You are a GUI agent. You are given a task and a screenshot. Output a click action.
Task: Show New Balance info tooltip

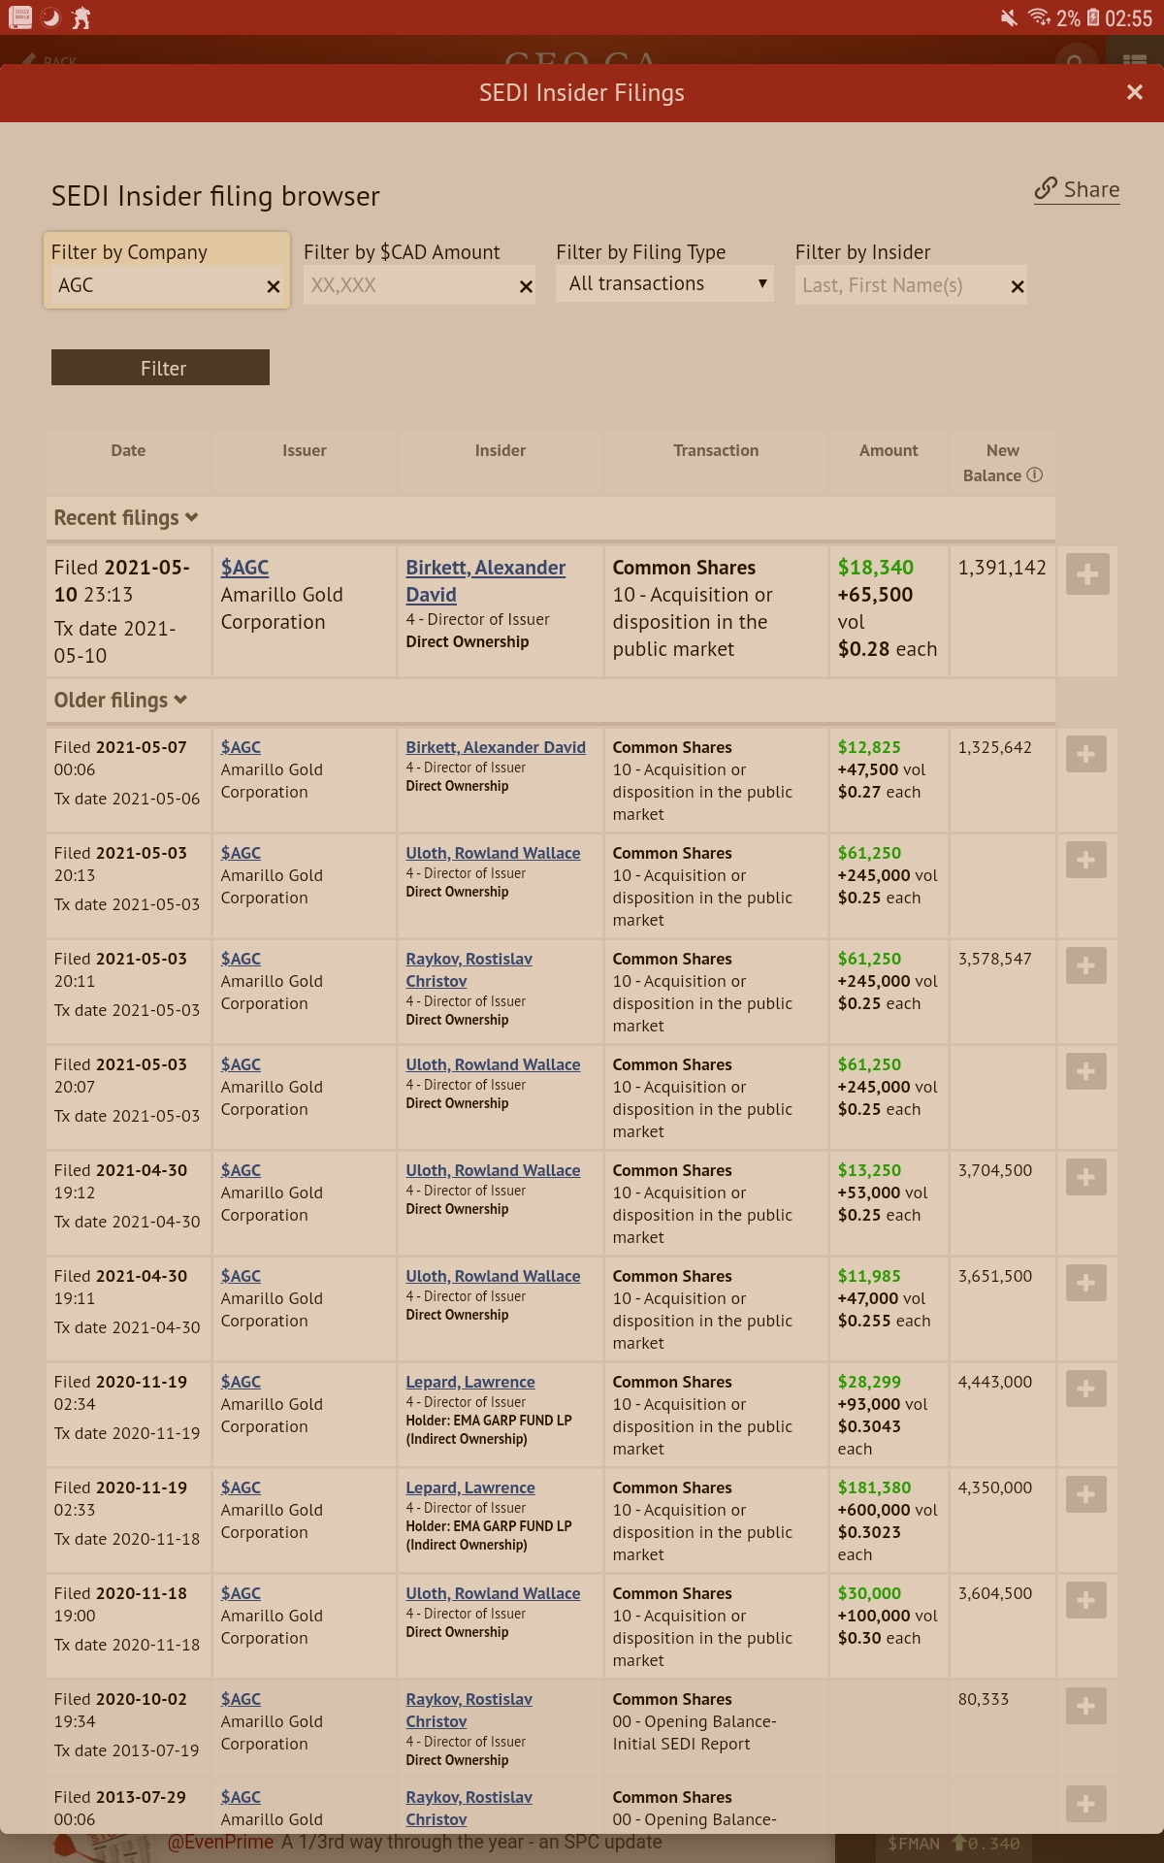[x=1035, y=474]
